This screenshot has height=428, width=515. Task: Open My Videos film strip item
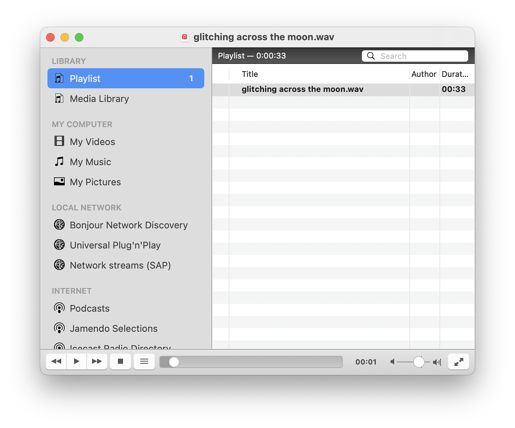pos(92,142)
